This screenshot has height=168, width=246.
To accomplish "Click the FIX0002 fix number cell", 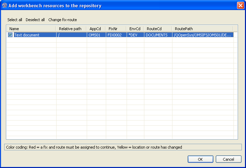I will tap(115, 35).
